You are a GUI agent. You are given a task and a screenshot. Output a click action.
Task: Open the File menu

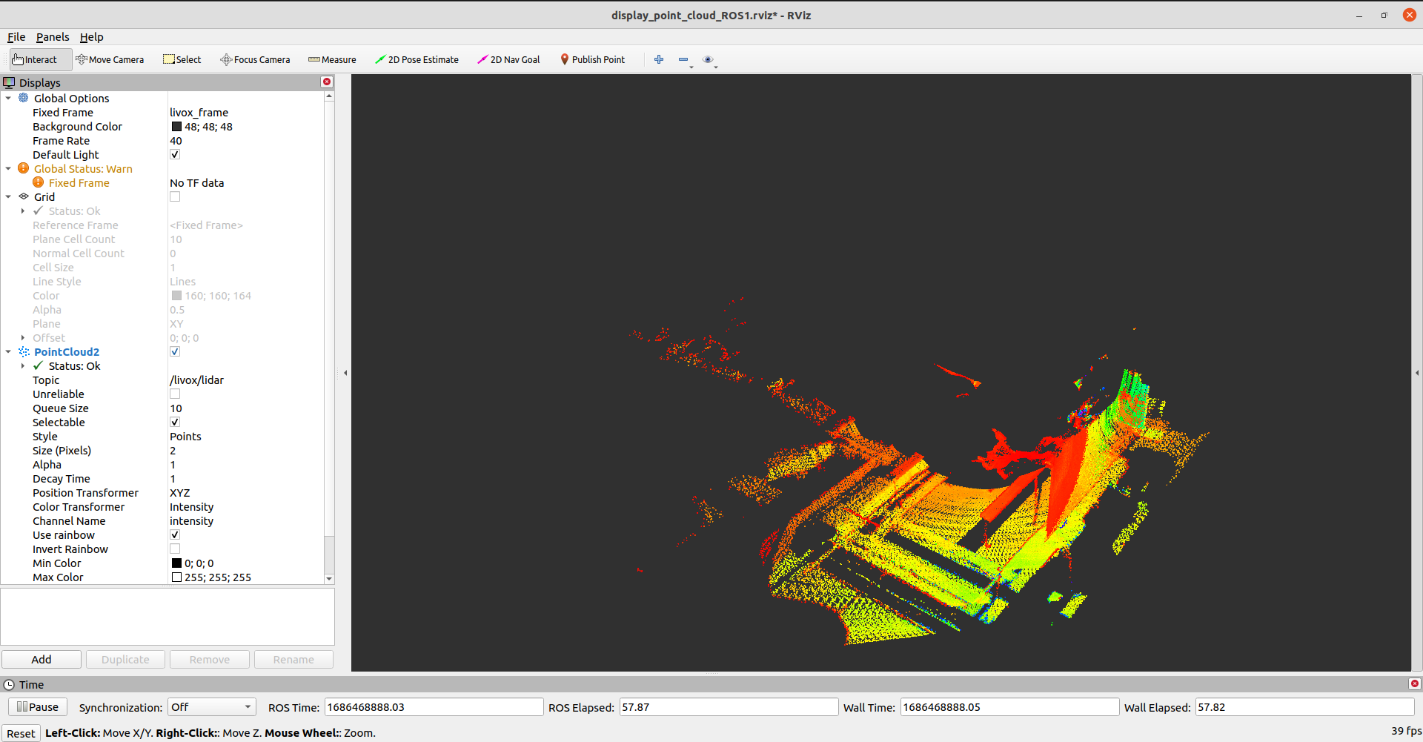(16, 36)
